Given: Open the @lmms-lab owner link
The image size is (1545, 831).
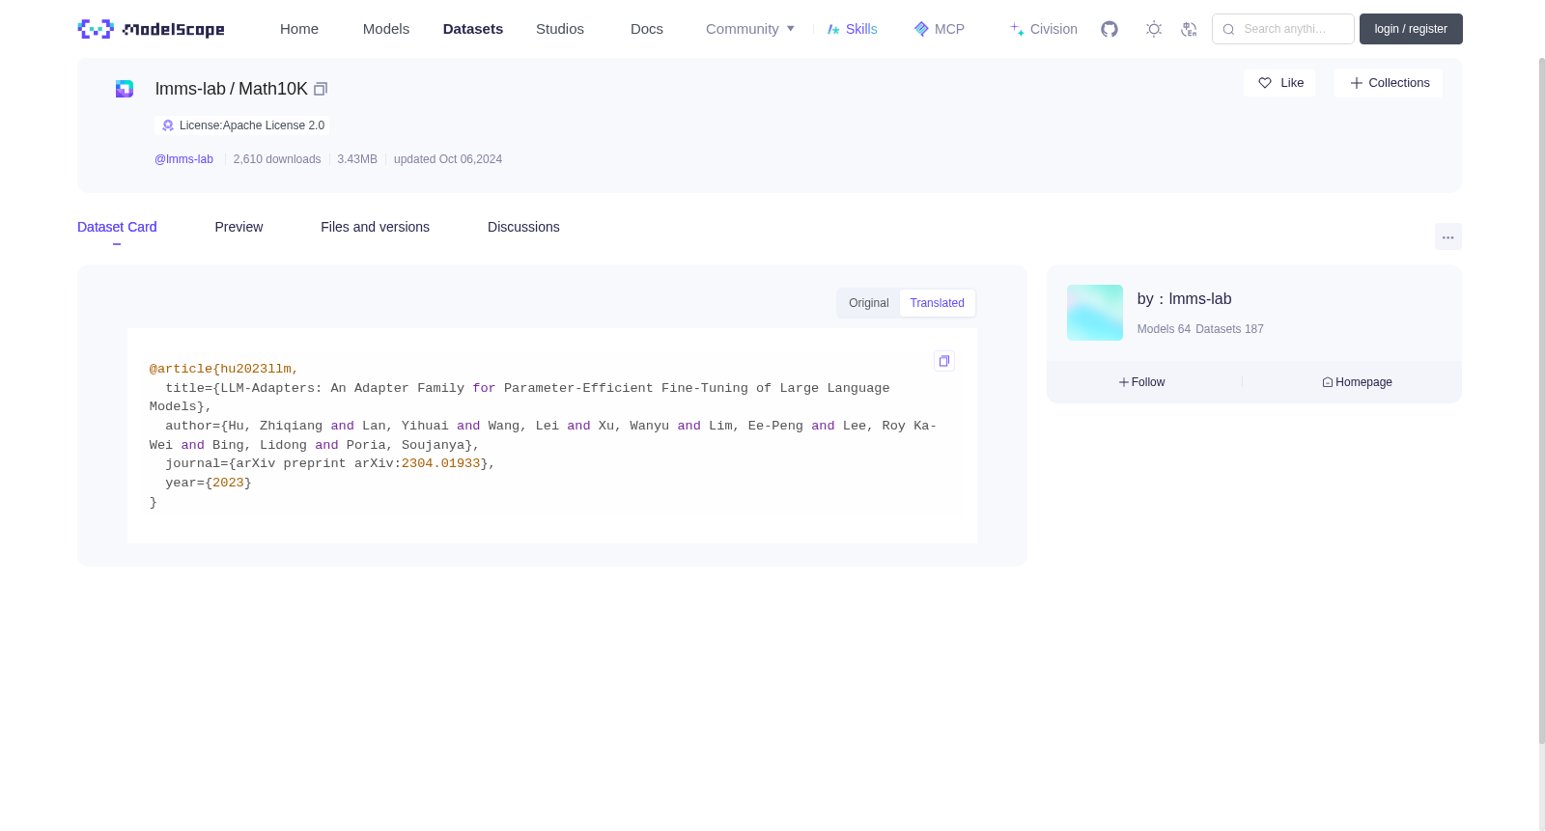Looking at the screenshot, I should click(x=183, y=159).
